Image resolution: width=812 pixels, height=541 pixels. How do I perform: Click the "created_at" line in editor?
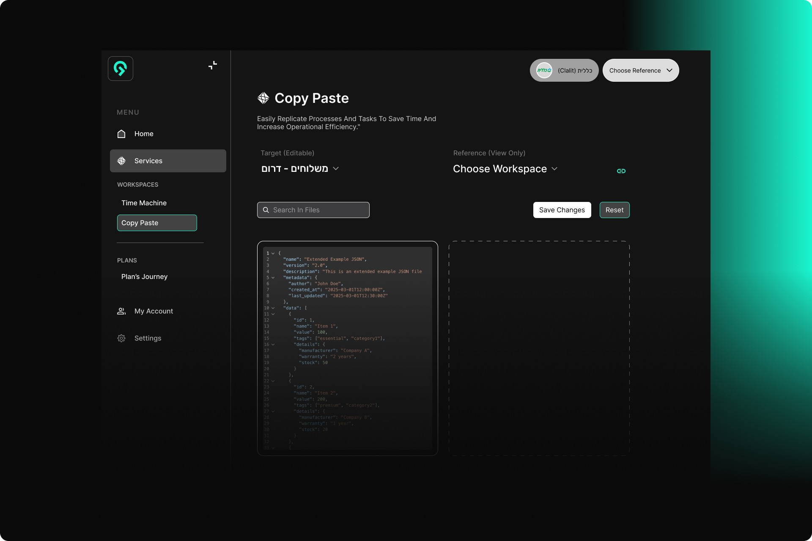tap(337, 290)
